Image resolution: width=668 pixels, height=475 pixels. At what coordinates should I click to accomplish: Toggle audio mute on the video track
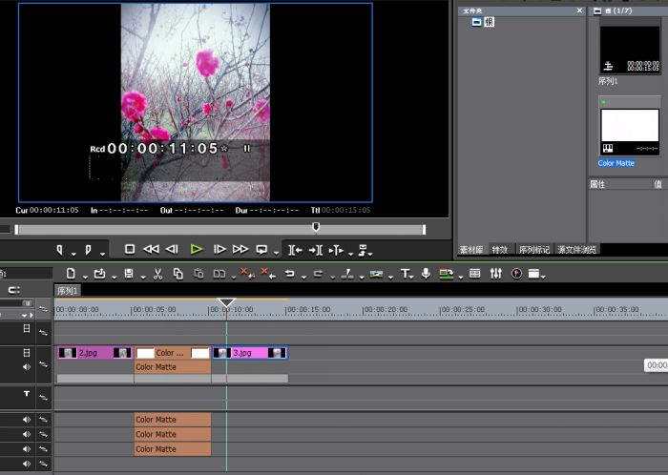coord(27,366)
